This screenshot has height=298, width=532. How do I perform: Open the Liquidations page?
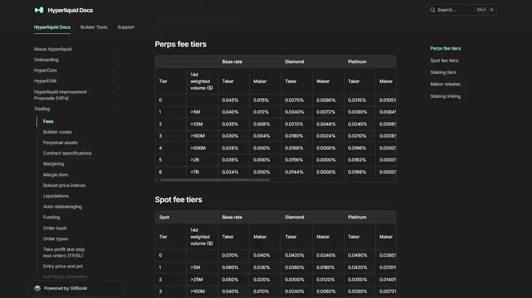(x=56, y=195)
